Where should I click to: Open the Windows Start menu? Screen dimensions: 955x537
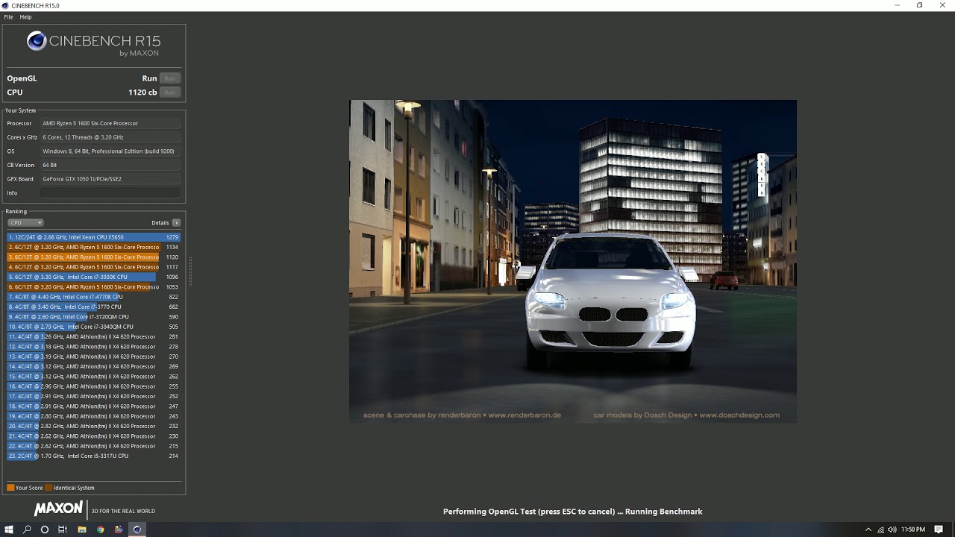9,530
